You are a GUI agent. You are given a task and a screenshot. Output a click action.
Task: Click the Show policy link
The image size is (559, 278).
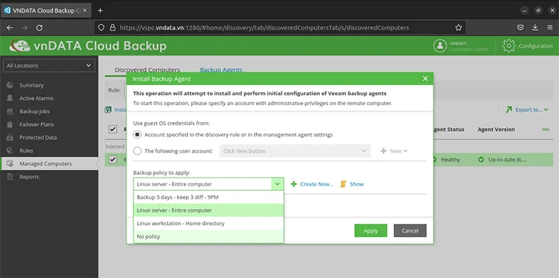point(356,184)
